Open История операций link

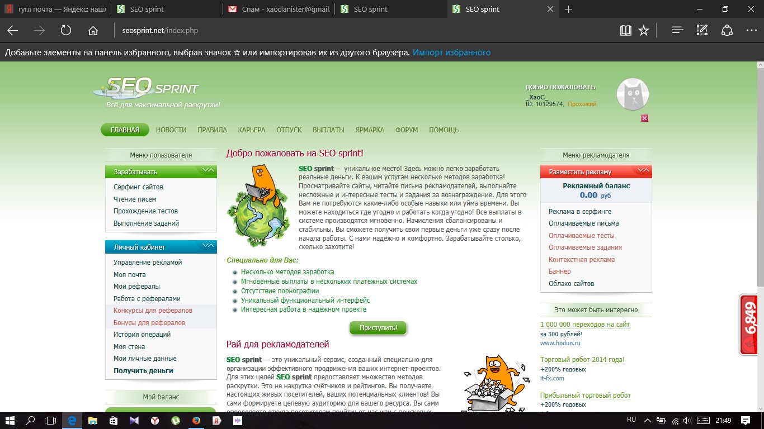coord(142,335)
